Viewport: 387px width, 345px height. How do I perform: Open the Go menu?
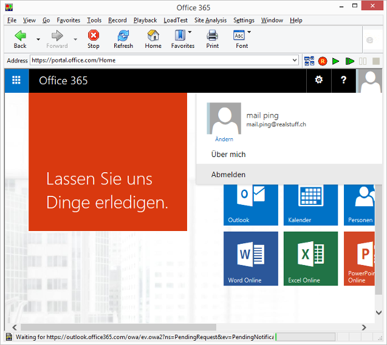point(46,20)
